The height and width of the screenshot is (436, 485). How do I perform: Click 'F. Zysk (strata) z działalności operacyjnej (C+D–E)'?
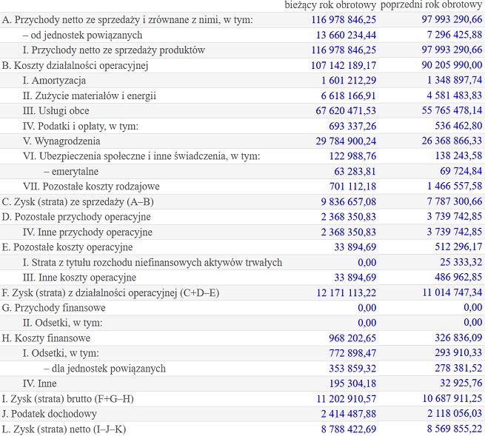110,292
